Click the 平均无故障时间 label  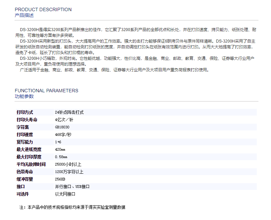pos(31,164)
